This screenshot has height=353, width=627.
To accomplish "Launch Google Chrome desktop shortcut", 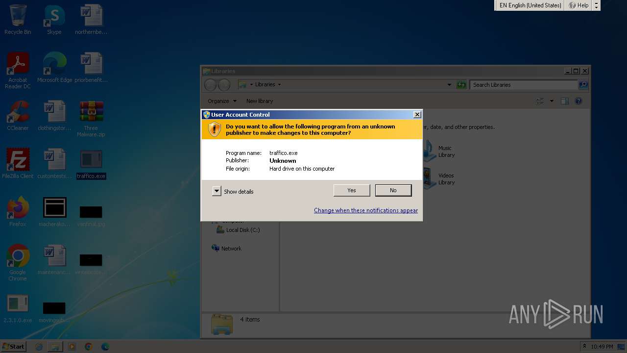I will pyautogui.click(x=18, y=263).
